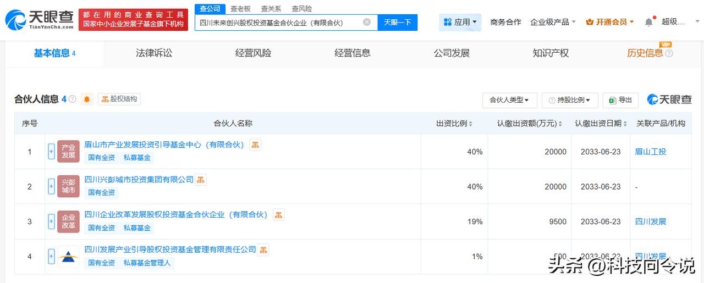Sort by 认缴出资额 column
704x283 pixels.
click(560, 124)
